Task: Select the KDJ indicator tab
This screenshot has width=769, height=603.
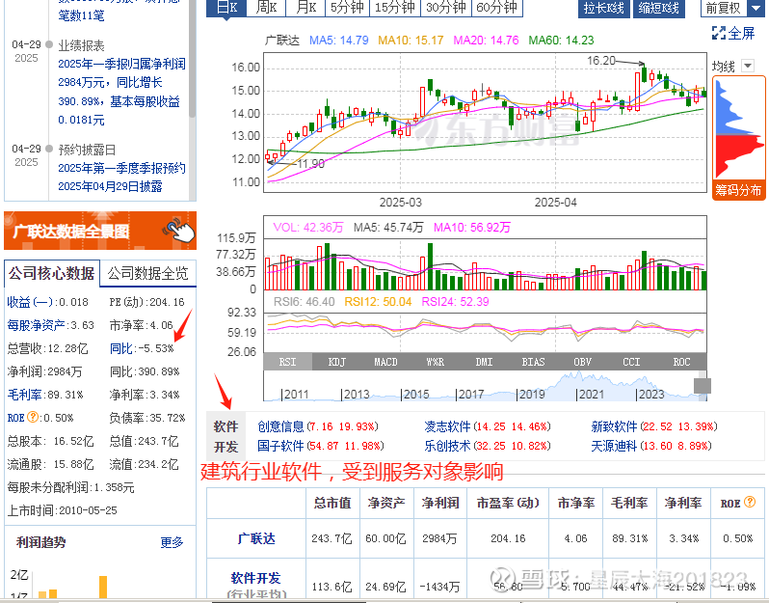Action: tap(336, 362)
